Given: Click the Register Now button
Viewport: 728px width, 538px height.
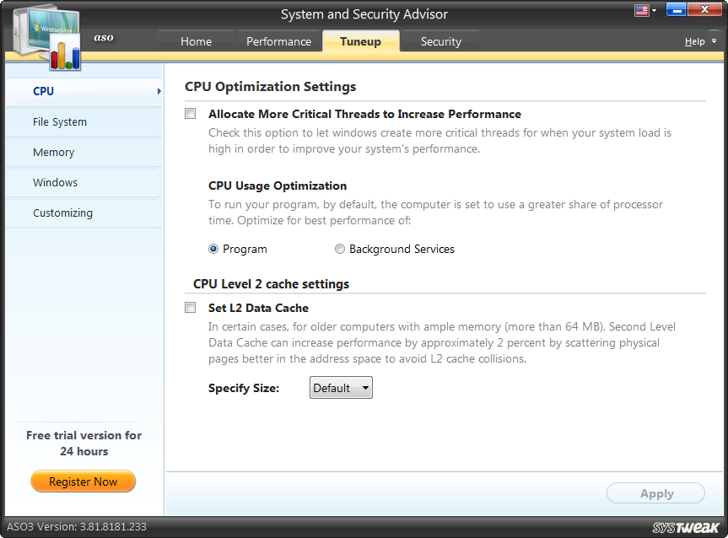Looking at the screenshot, I should coord(83,482).
